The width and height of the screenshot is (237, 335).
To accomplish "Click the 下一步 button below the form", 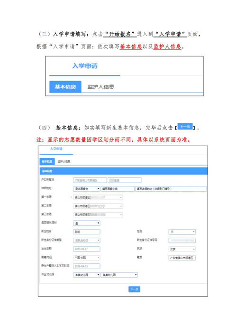I will (x=134, y=289).
